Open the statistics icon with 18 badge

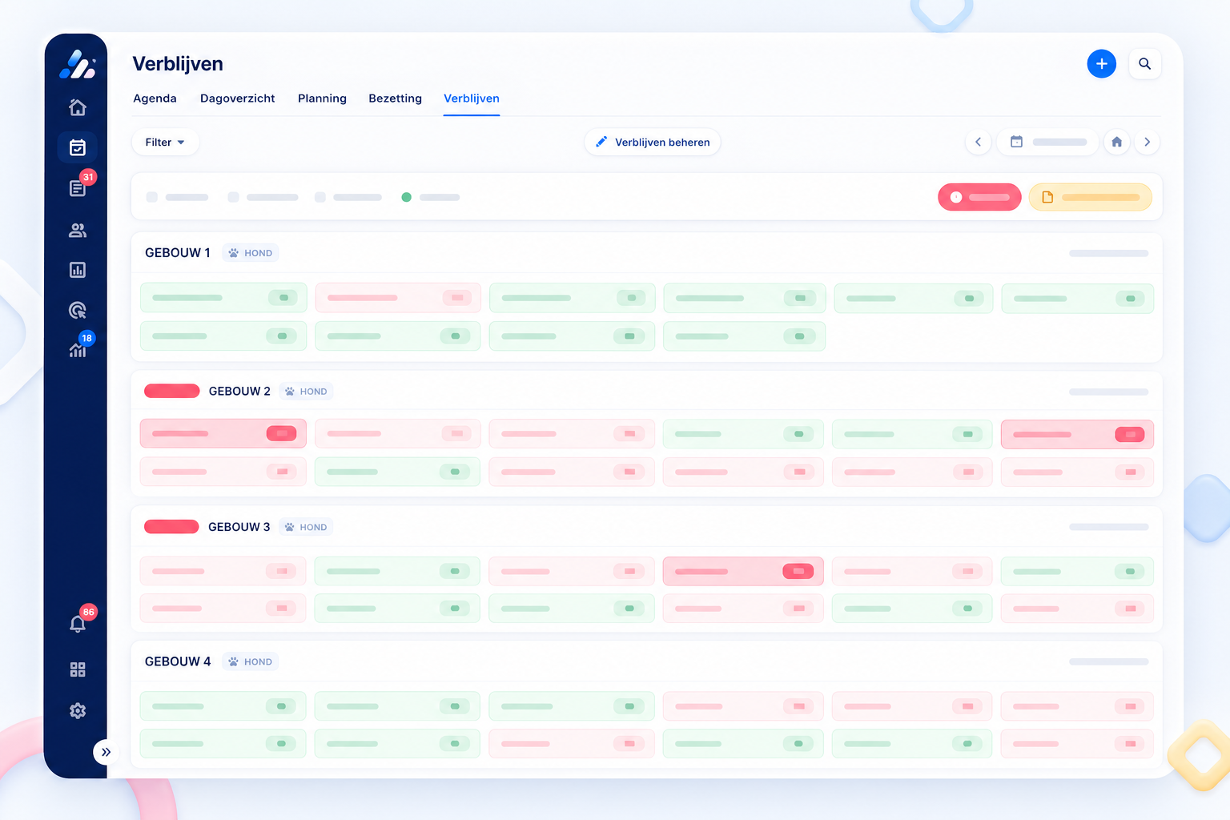[78, 349]
